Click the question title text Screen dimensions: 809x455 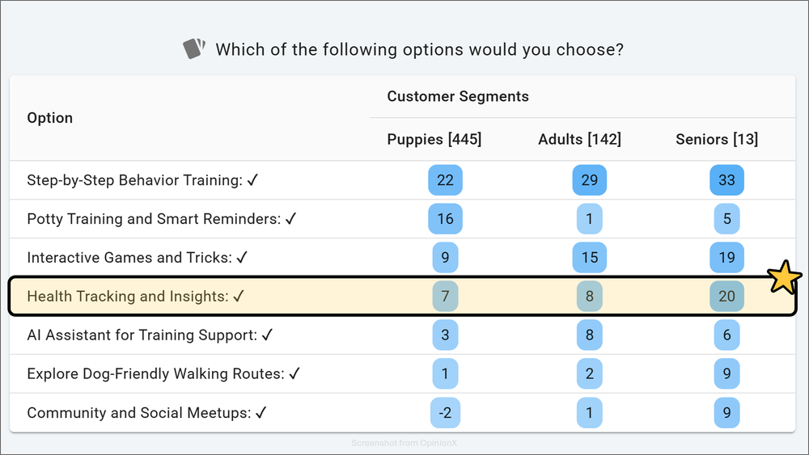pos(419,49)
